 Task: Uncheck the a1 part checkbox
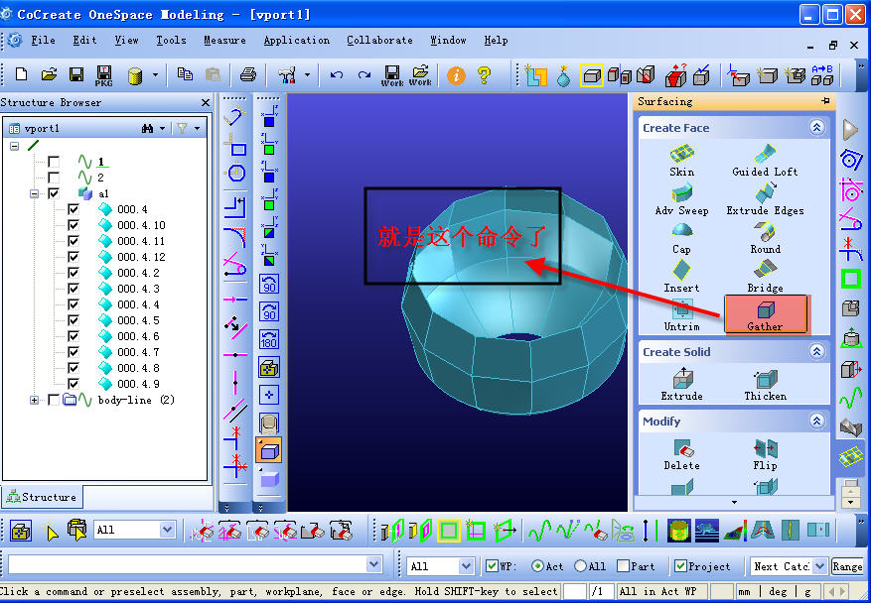(54, 193)
